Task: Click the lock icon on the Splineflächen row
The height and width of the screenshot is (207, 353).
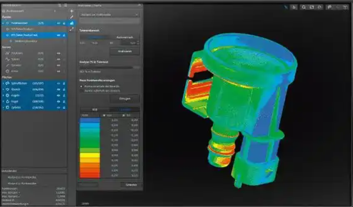Action: coord(64,83)
